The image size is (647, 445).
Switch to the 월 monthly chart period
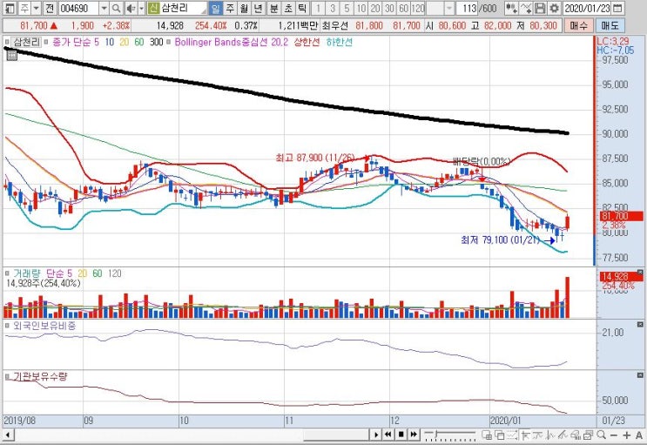click(244, 8)
